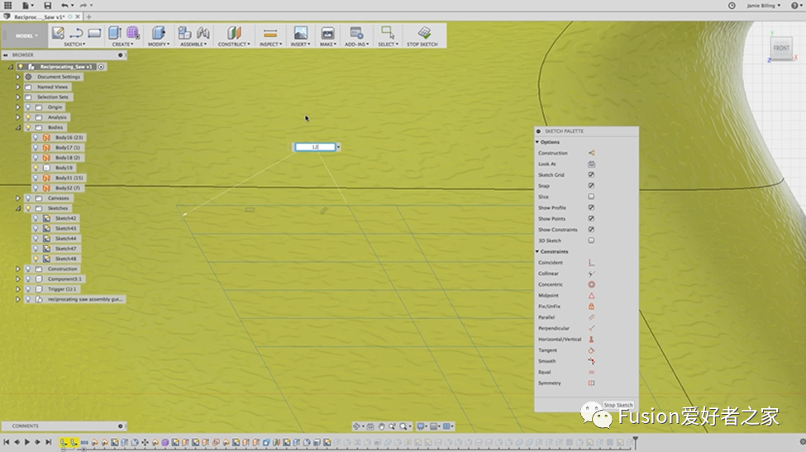Open the INSPECT menu
The height and width of the screenshot is (452, 806).
(x=269, y=36)
